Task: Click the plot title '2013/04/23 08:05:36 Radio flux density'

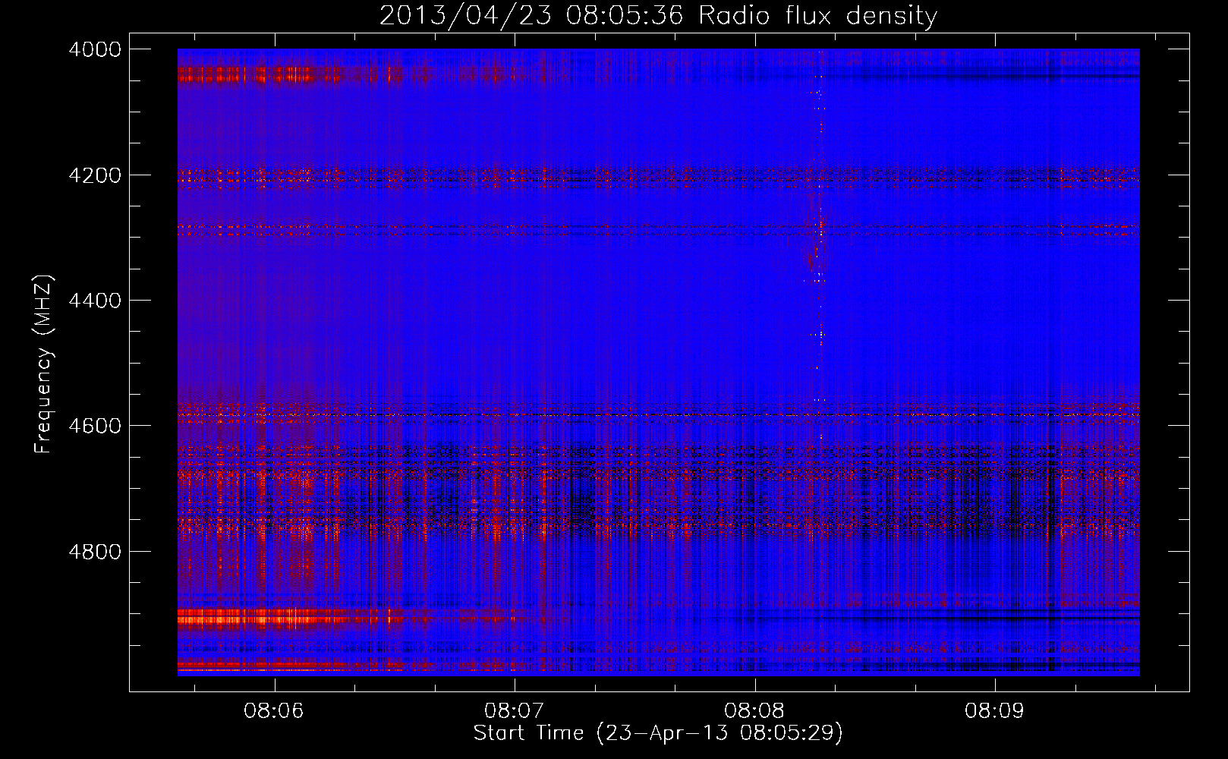Action: click(x=658, y=15)
